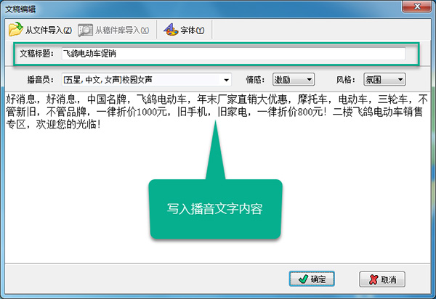Click the magnifier icon for draft library import
The width and height of the screenshot is (436, 299).
point(85,30)
